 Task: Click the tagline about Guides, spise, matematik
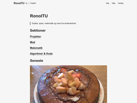pyautogui.click(x=54, y=23)
